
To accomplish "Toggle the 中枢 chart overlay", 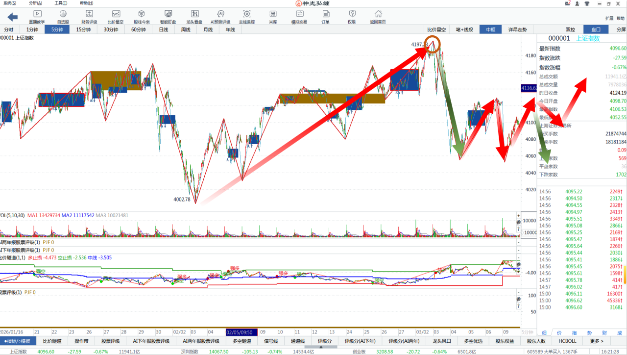I will click(x=490, y=29).
